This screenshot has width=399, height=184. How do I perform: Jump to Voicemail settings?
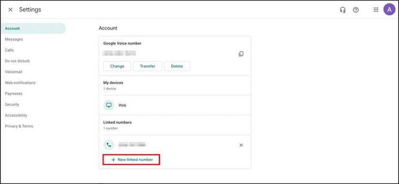pyautogui.click(x=14, y=72)
